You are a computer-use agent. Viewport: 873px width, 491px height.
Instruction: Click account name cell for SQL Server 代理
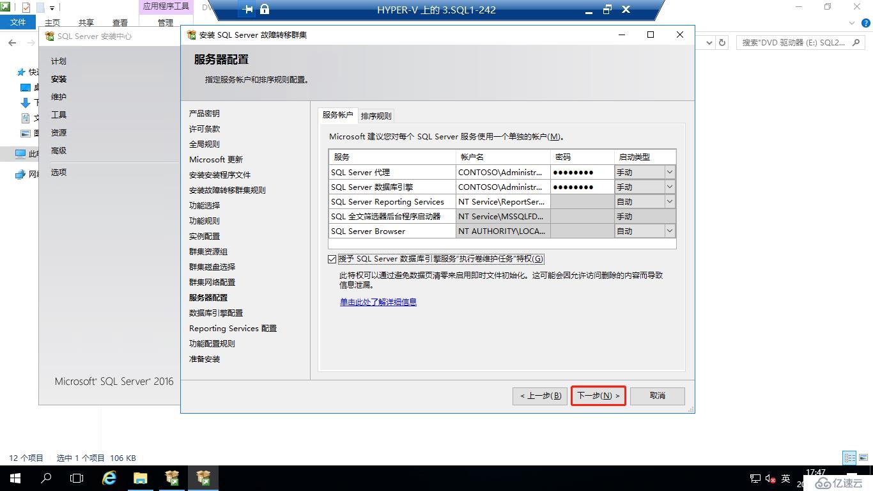[x=503, y=172]
